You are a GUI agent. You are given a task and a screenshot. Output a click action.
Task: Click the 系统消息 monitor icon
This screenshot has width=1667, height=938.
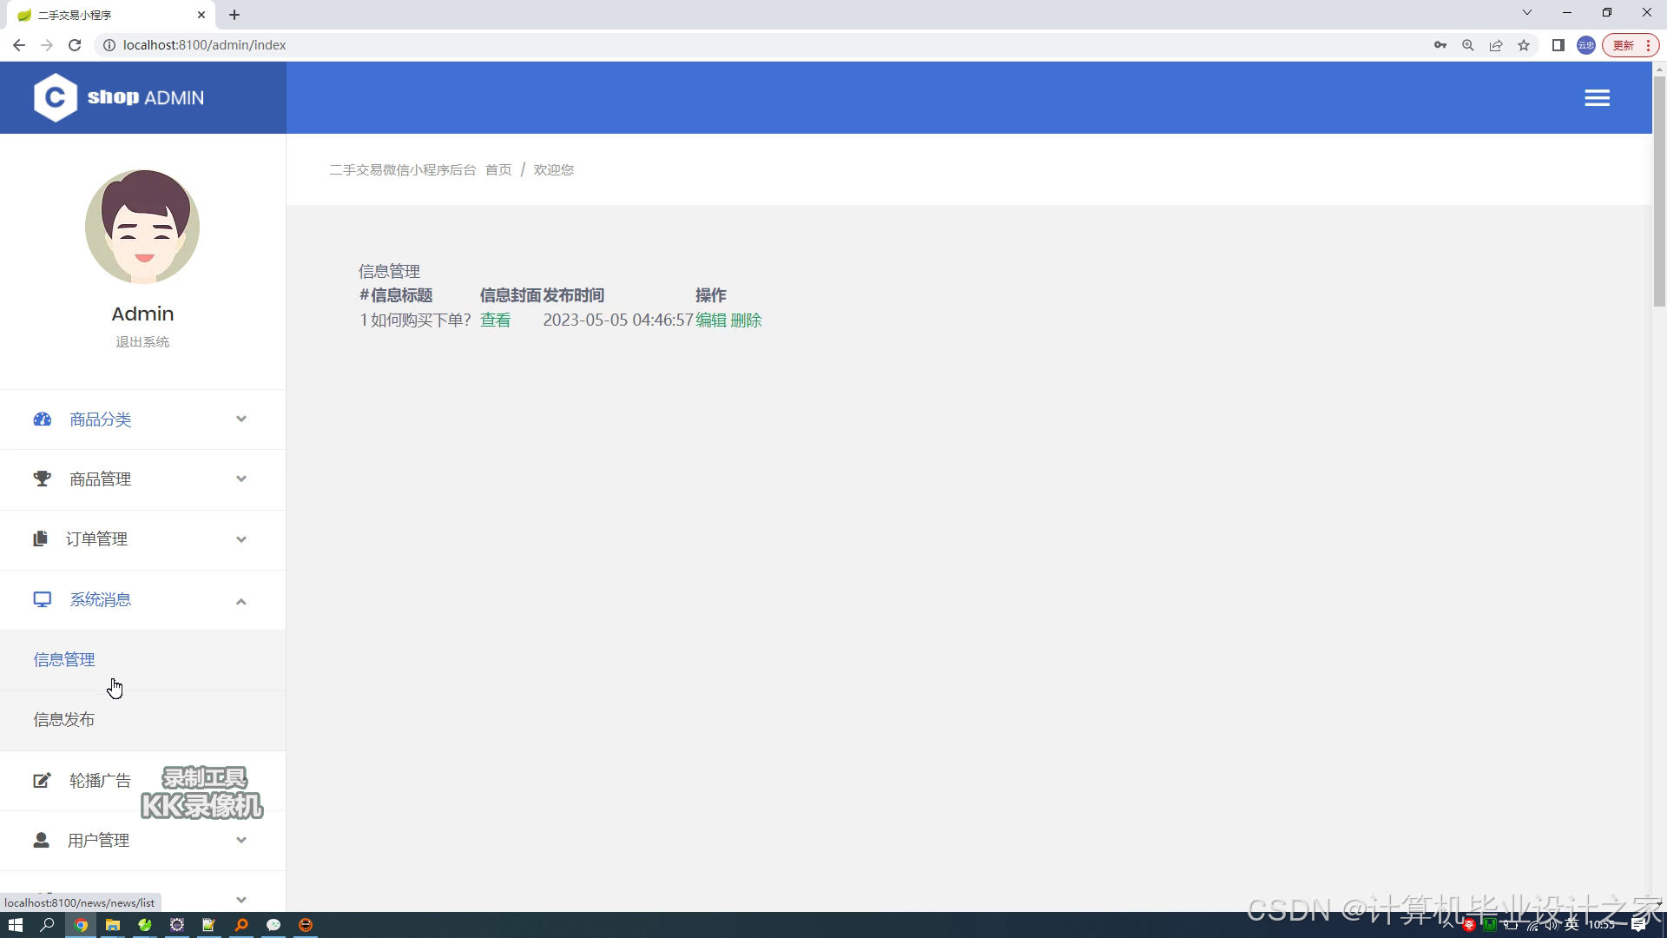point(42,599)
